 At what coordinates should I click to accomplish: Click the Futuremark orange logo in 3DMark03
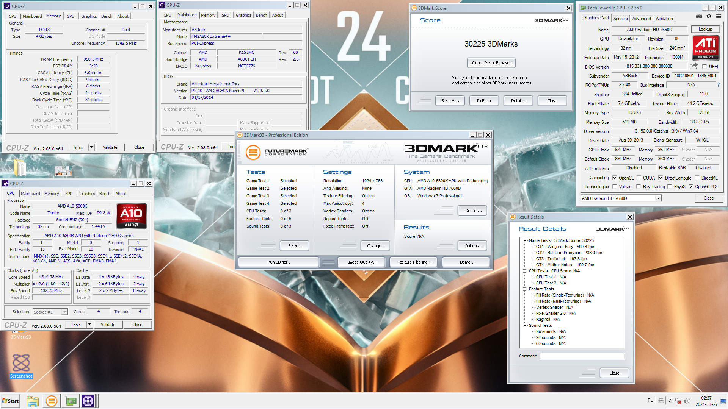(x=253, y=153)
